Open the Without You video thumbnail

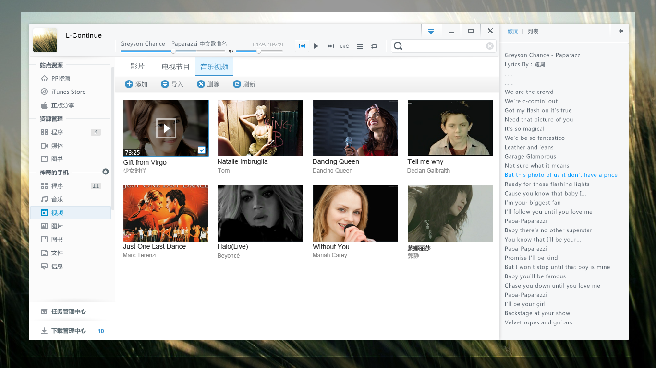pyautogui.click(x=355, y=213)
